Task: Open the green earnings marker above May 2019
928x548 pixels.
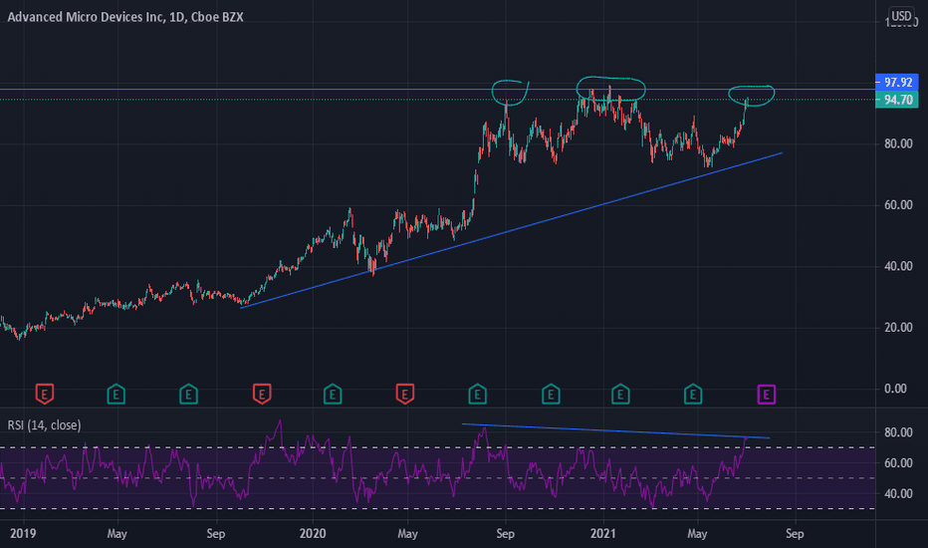Action: coord(116,394)
